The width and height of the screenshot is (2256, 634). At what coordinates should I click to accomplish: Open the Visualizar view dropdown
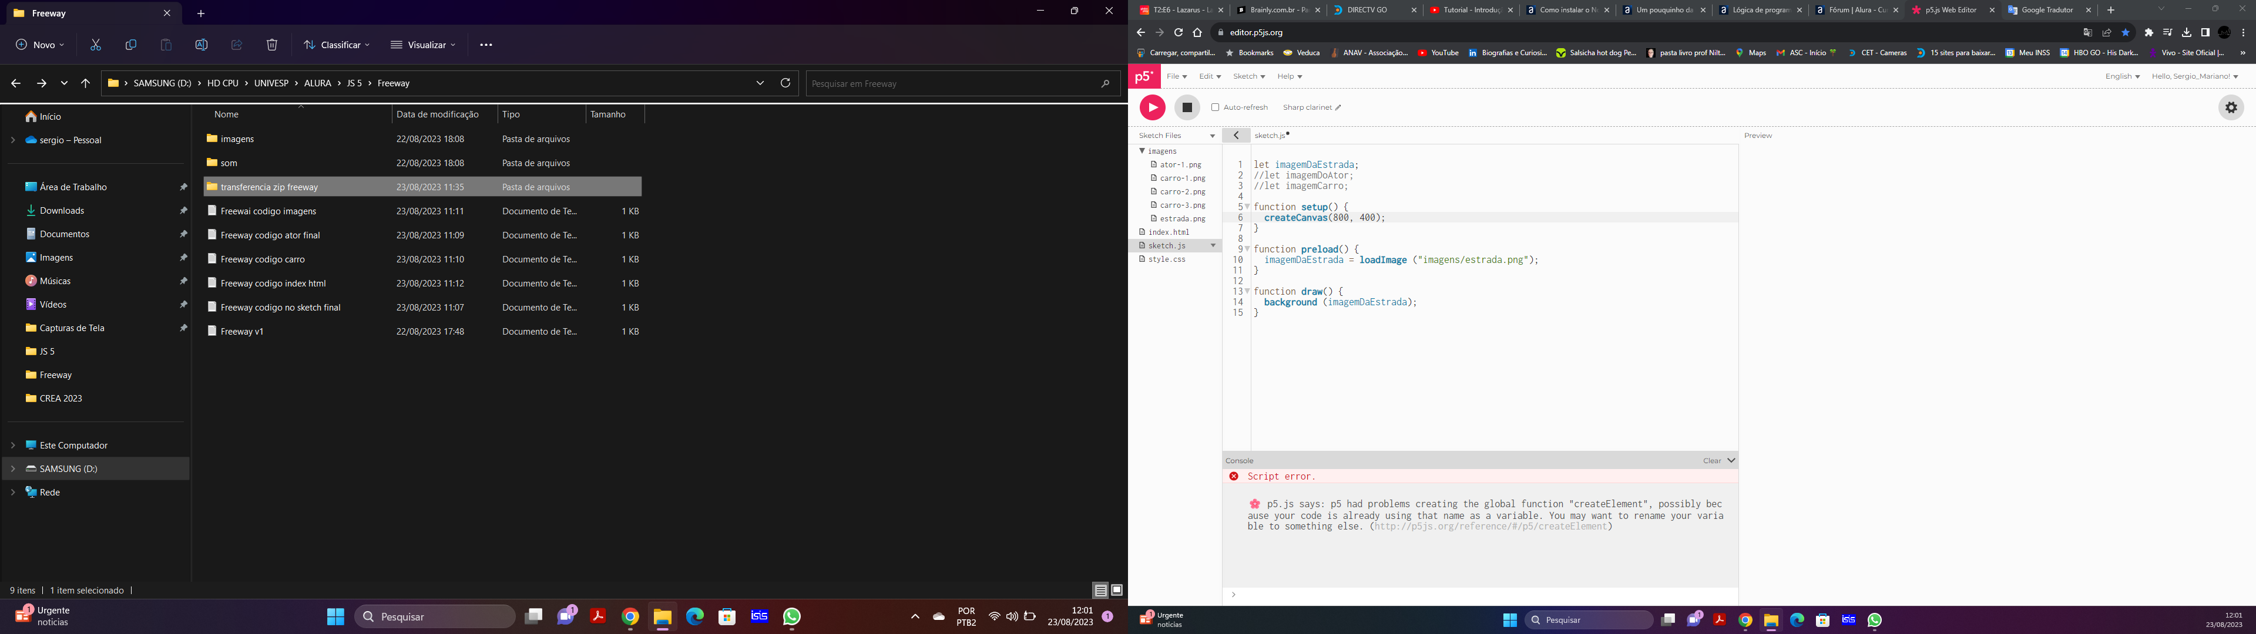pos(423,45)
